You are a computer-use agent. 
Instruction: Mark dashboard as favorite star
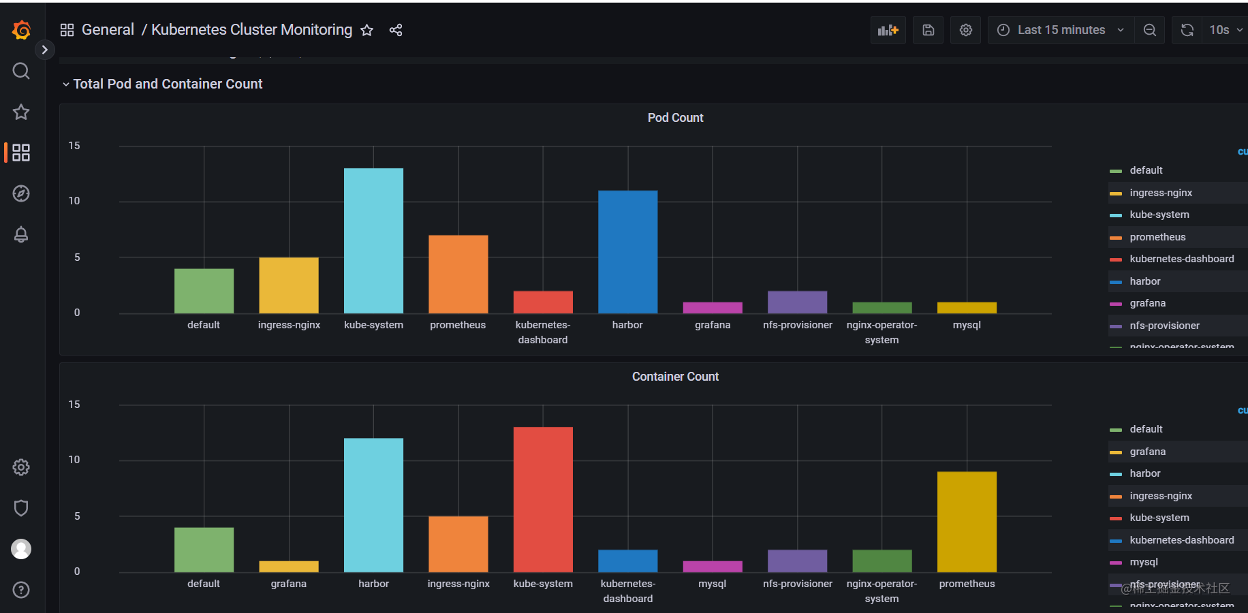(x=366, y=30)
